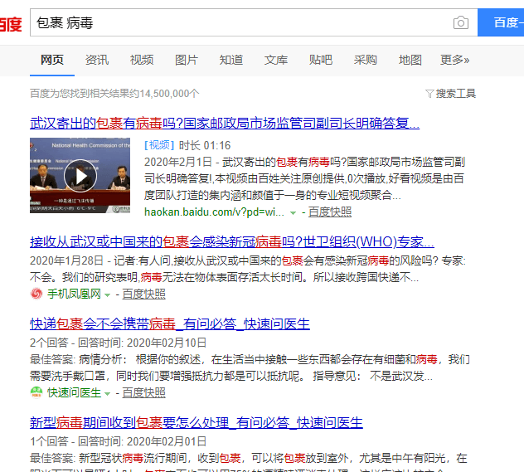Open result 武汉寄出的包裹有病毒吗
This screenshot has height=472, width=524.
(x=225, y=123)
